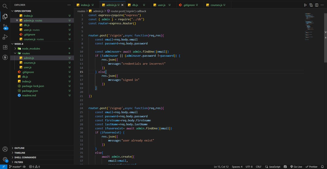Click the Explorer more actions ellipsis

[69, 5]
